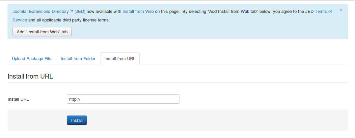
Task: Open the Joomla! Extensions Directory (JED) link
Action: tap(49, 11)
